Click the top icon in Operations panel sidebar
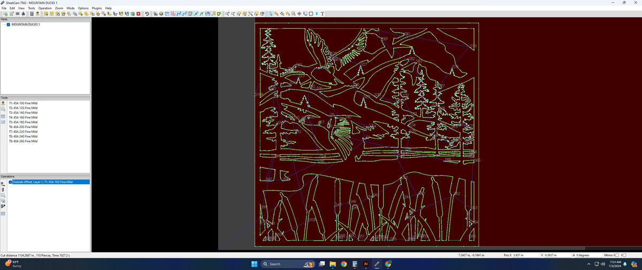Image resolution: width=642 pixels, height=270 pixels. pos(3,183)
